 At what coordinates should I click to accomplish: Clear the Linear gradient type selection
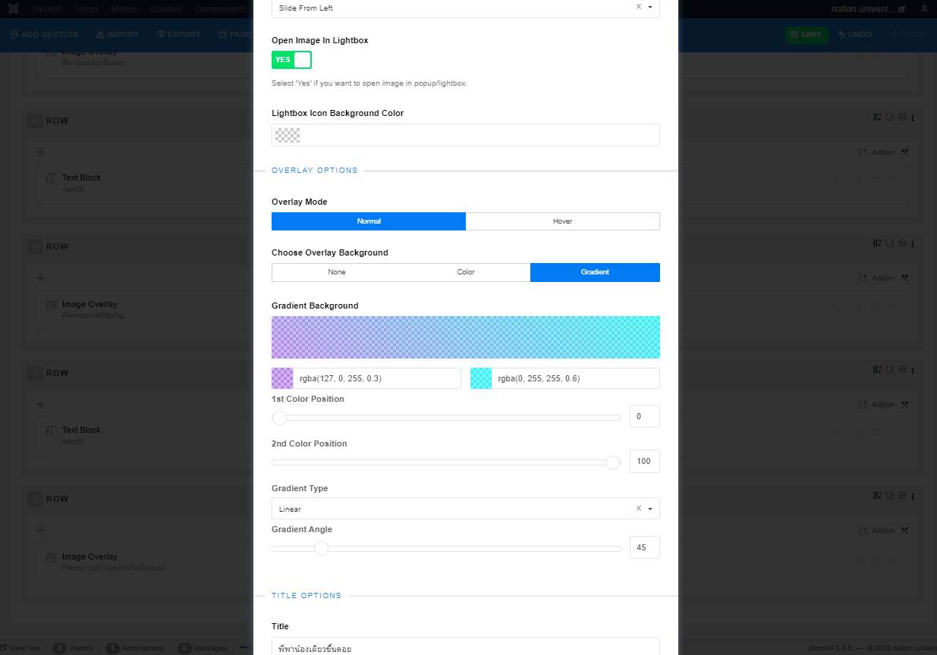click(x=638, y=509)
